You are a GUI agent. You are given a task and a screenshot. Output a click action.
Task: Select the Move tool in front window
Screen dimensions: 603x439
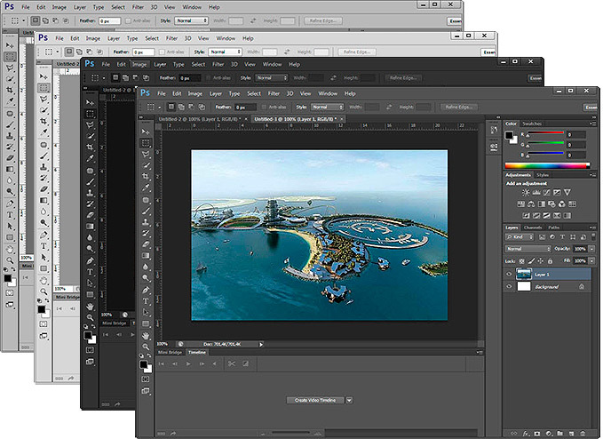[x=146, y=132]
